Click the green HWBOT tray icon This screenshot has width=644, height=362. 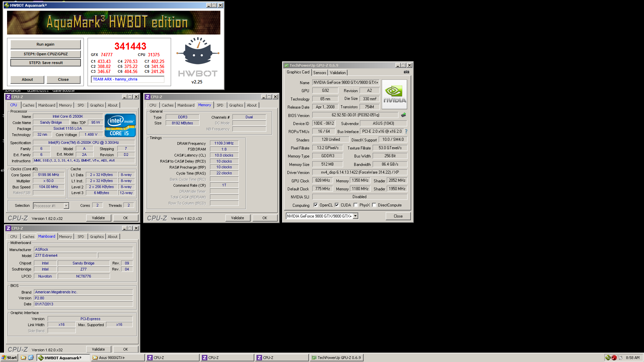click(608, 358)
